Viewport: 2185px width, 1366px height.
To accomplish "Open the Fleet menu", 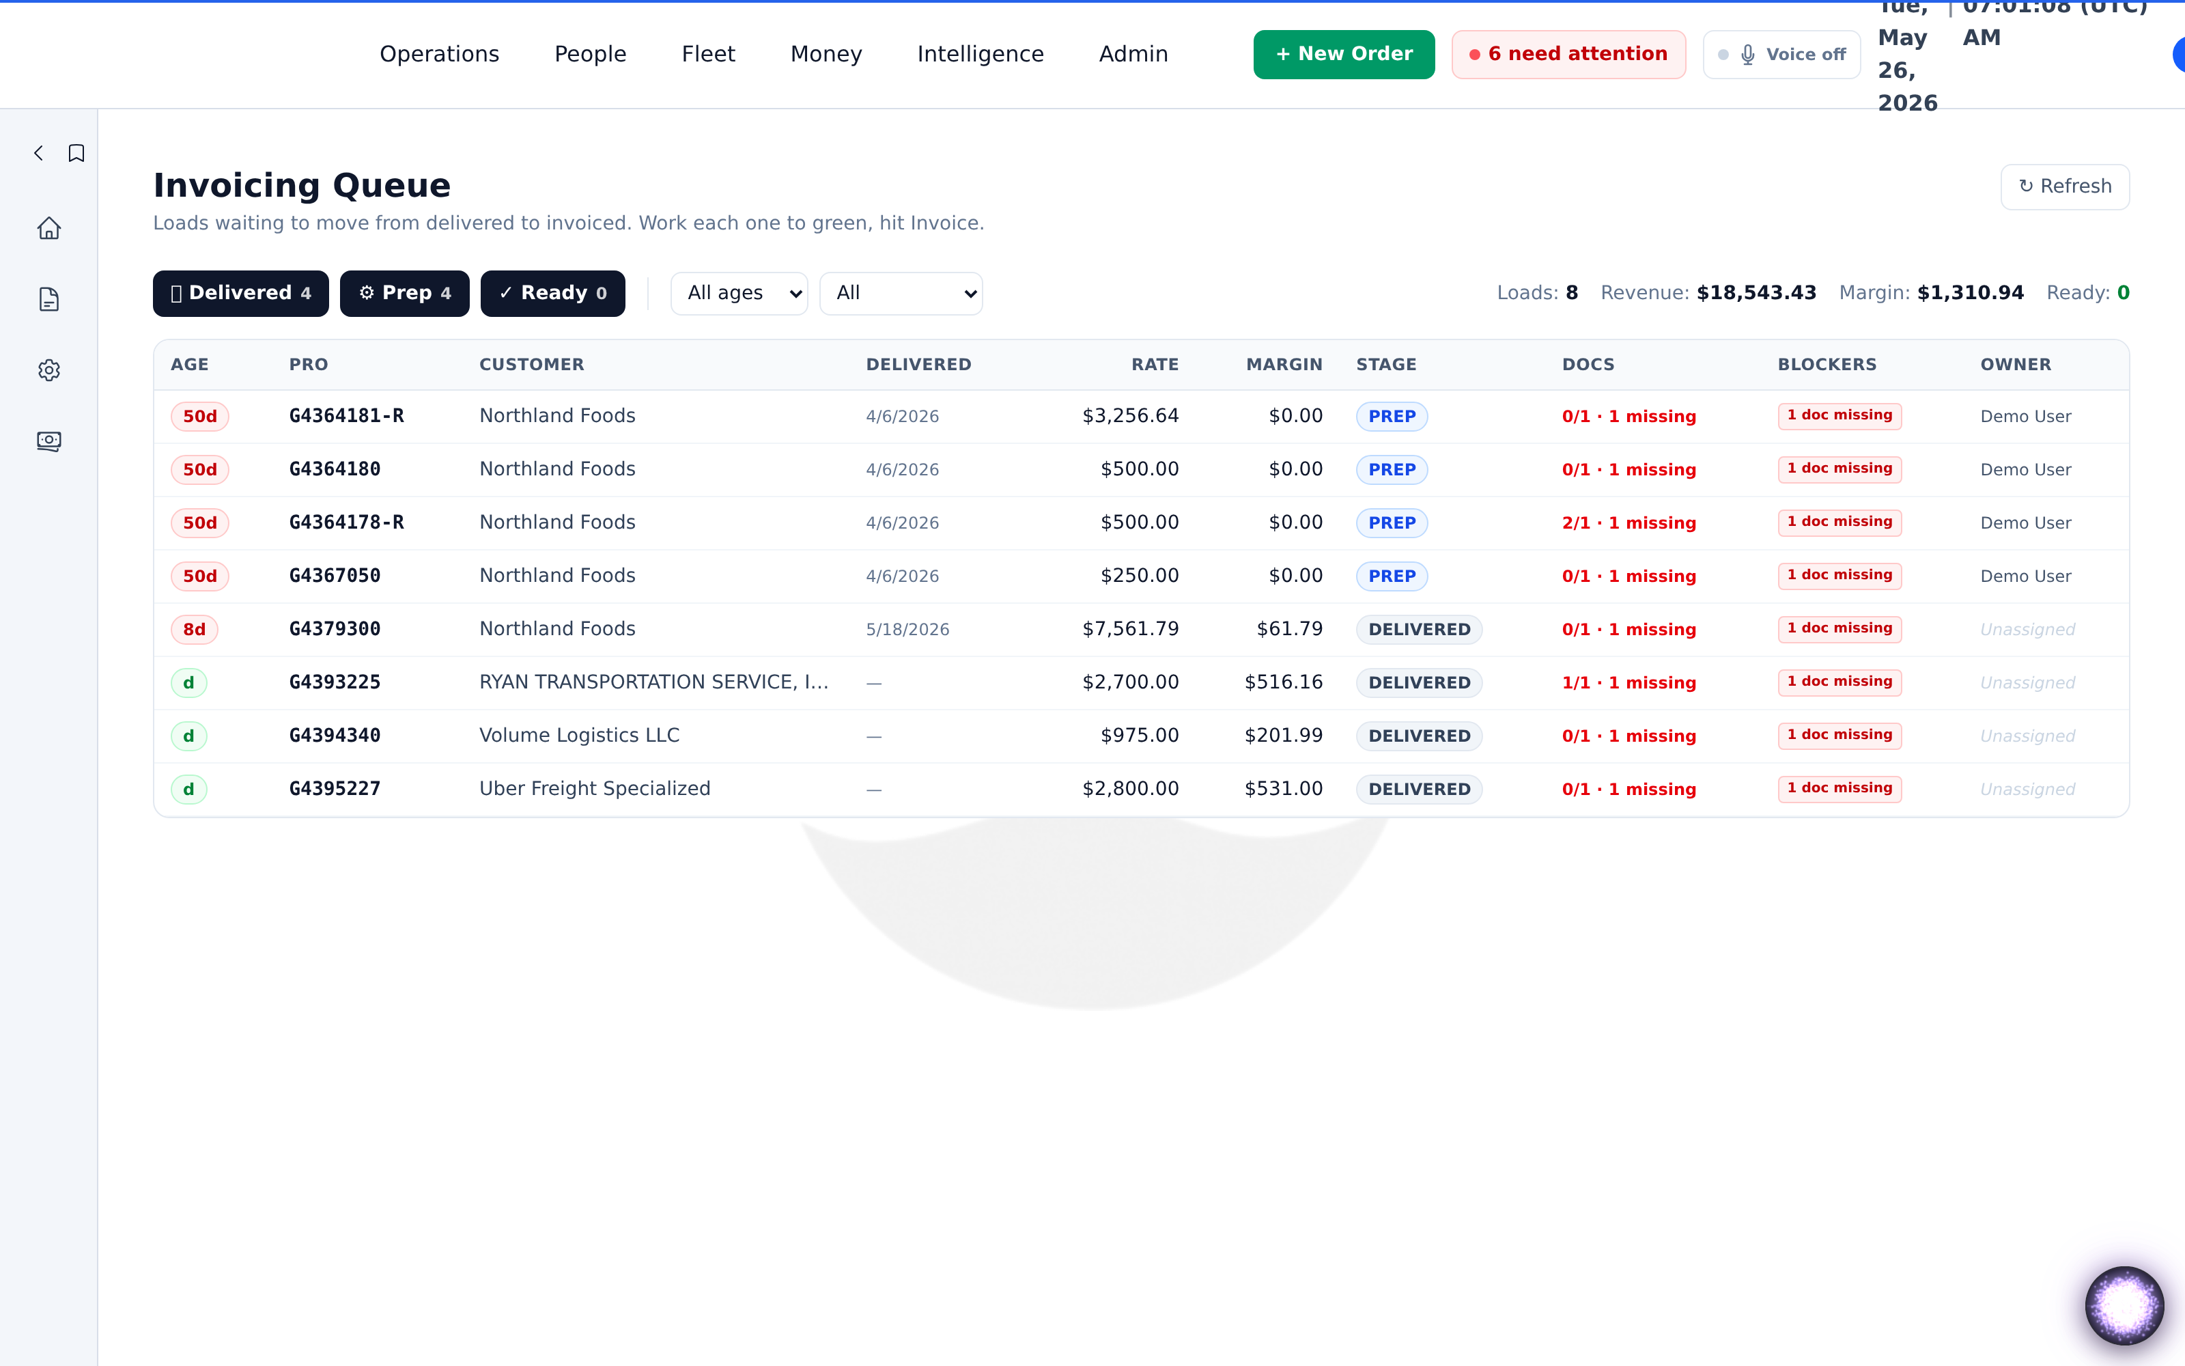I will 709,54.
